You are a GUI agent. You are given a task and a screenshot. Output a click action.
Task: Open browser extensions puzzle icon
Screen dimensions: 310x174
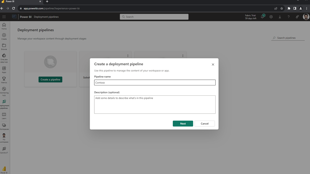click(x=289, y=8)
